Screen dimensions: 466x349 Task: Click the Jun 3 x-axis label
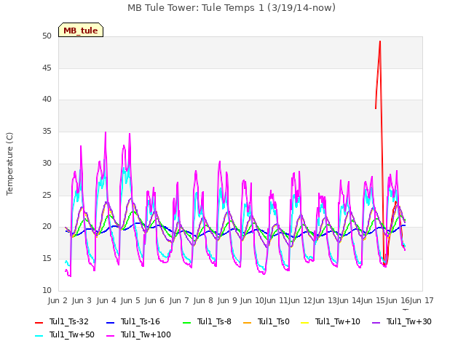click(x=82, y=300)
